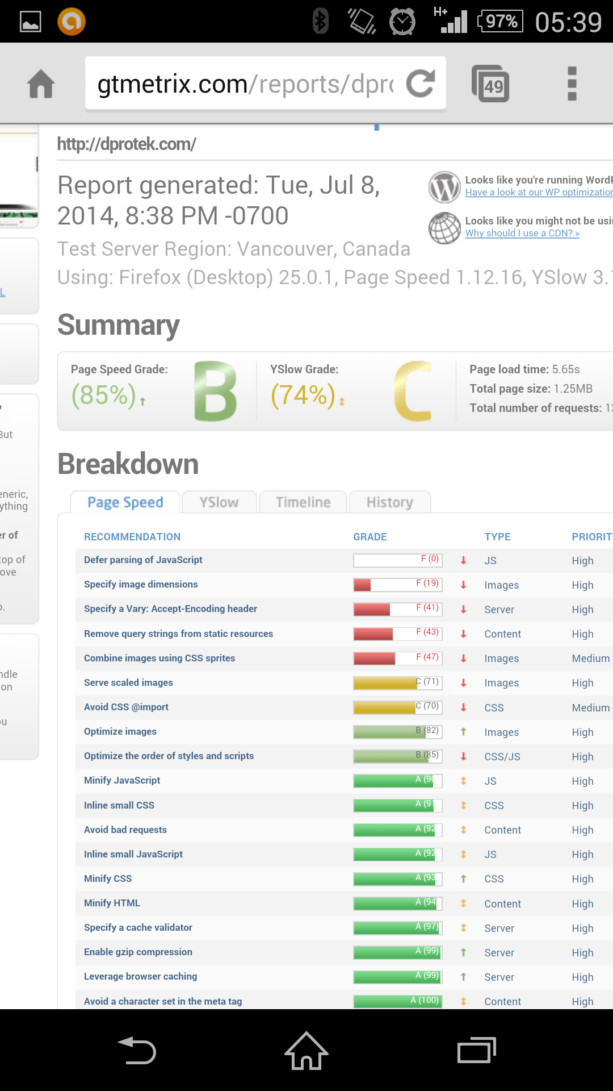
Task: Expand 'Avoid CSS @import' recommendation
Action: coord(126,707)
